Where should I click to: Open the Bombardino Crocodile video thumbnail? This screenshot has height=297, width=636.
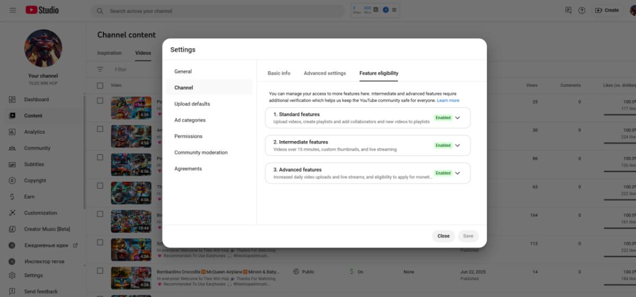click(x=131, y=278)
